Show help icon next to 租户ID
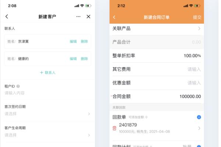Viewport: 221px width, 147px height. 18,86
